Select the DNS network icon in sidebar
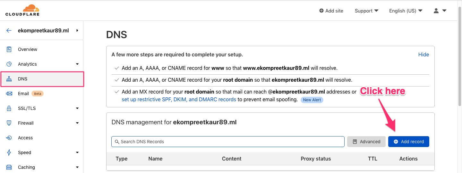Screen dimensions: 462x173 [x=9, y=79]
